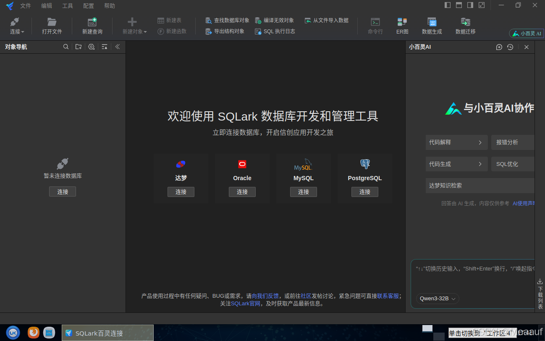This screenshot has height=341, width=545.
Task: Click the 达梦 logo icon
Action: coord(181,164)
